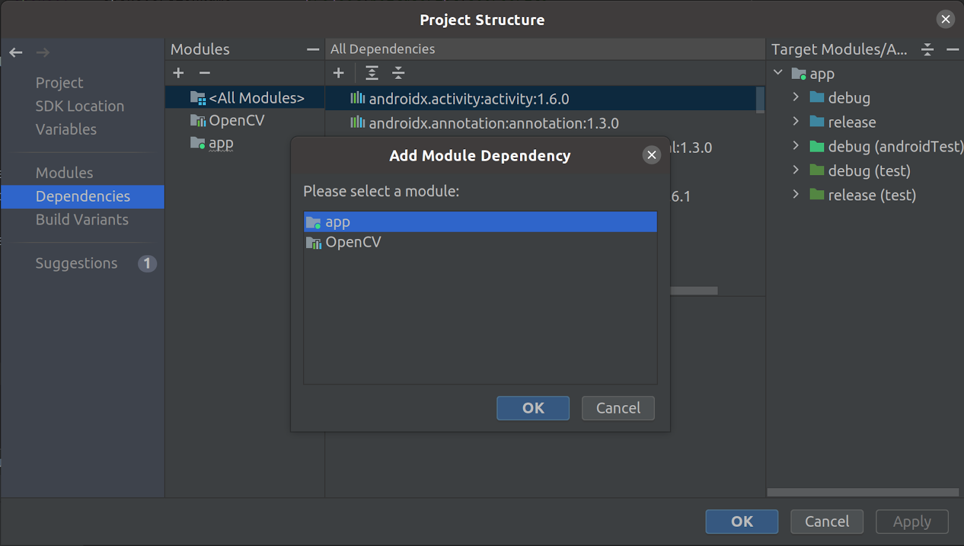Collapse all nodes in Target Modules panel

927,49
